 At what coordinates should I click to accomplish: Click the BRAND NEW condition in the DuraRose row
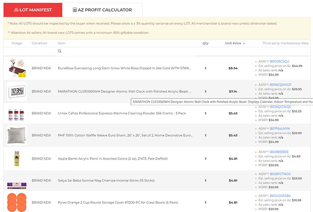pyautogui.click(x=41, y=68)
